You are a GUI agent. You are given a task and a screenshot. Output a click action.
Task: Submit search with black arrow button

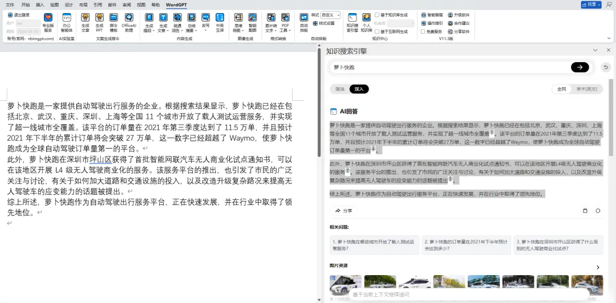(580, 67)
